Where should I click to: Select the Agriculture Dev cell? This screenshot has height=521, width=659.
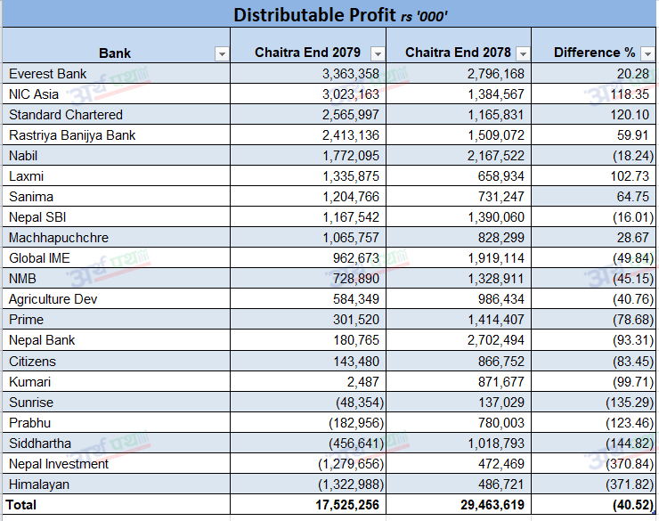pyautogui.click(x=117, y=299)
